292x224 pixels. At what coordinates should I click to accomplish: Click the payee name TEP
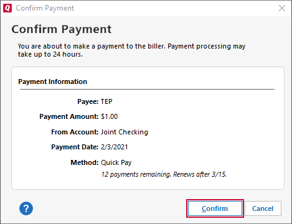tap(106, 101)
